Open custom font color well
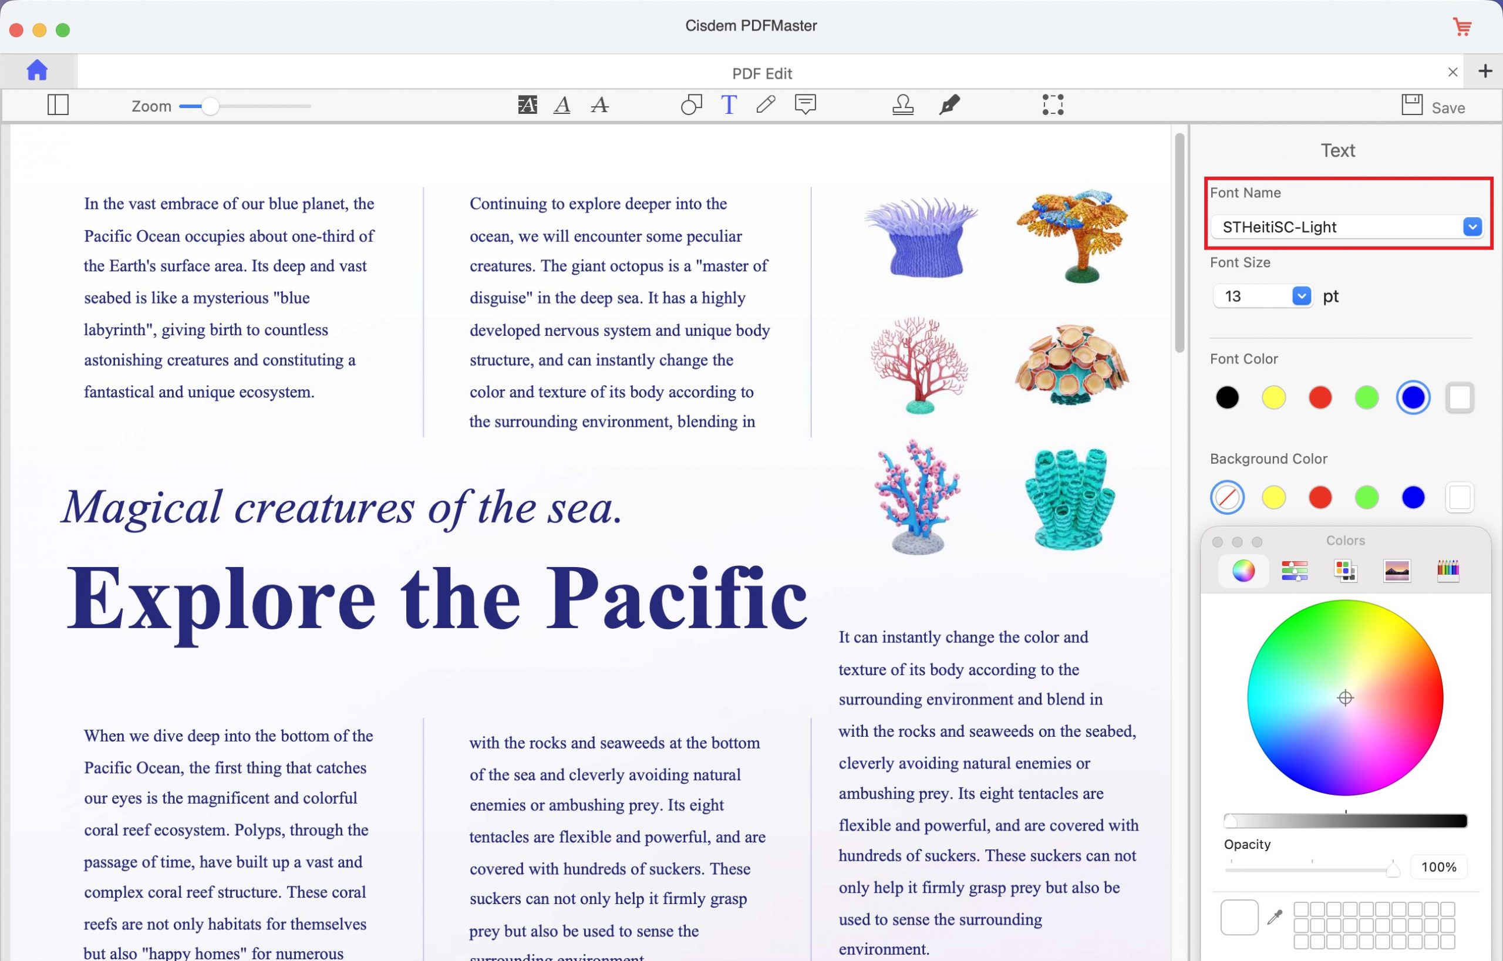1503x961 pixels. pos(1460,397)
